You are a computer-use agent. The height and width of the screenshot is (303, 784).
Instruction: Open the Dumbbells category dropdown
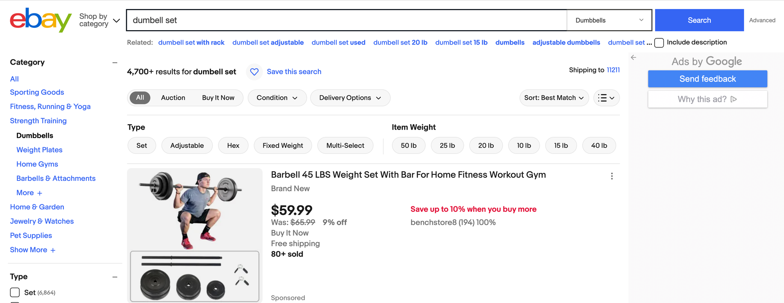(x=609, y=20)
